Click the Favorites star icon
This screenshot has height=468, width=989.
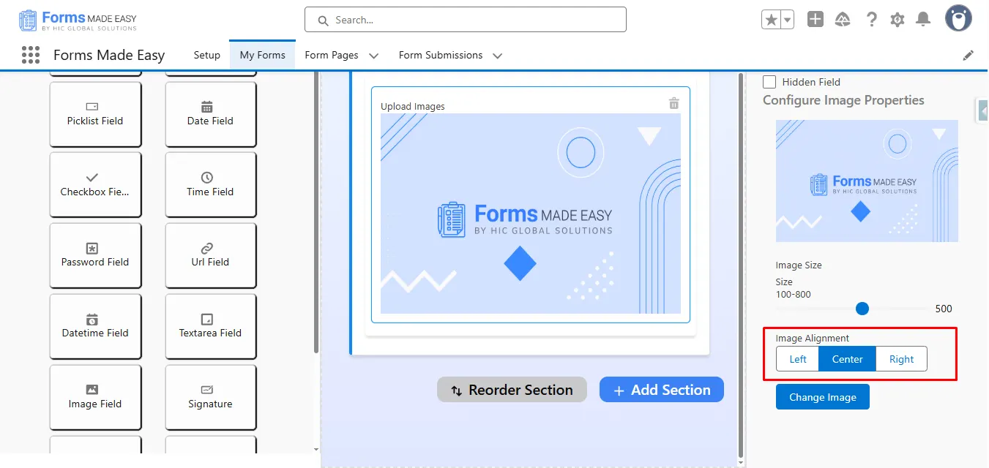[771, 20]
